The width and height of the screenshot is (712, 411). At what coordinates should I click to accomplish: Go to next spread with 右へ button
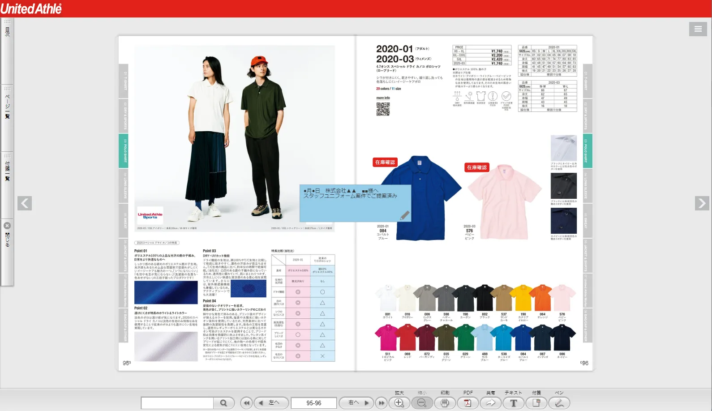[x=357, y=403]
